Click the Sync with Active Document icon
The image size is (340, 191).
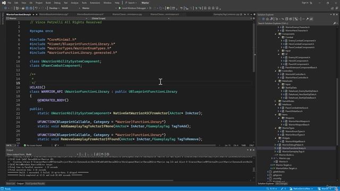pyautogui.click(x=283, y=19)
